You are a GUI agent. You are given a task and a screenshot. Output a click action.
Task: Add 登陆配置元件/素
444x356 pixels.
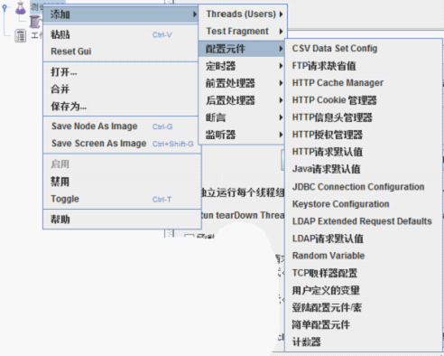tap(364, 307)
